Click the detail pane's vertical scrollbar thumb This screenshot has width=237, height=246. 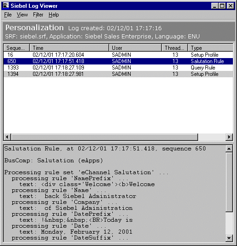tap(229, 182)
